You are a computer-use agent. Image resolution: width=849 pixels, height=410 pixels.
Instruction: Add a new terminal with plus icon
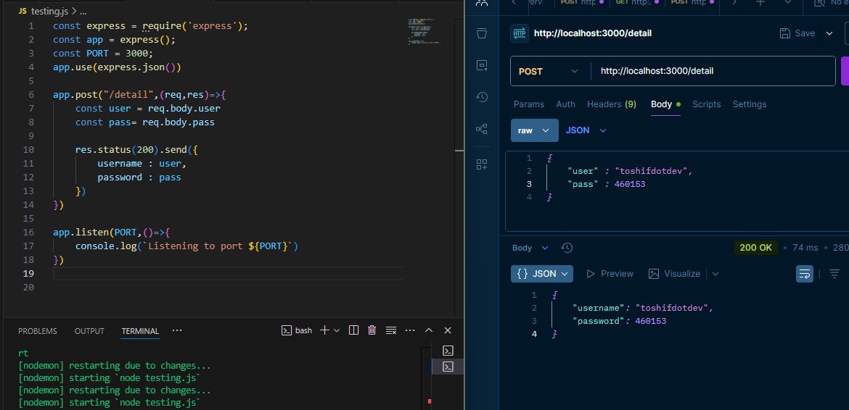pyautogui.click(x=324, y=330)
